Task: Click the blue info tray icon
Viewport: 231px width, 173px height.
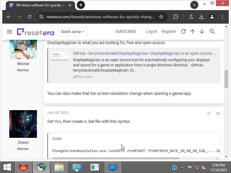Action: [x=174, y=168]
